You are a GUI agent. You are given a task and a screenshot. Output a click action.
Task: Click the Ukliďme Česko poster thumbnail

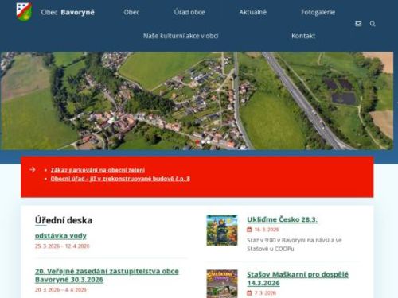click(222, 230)
